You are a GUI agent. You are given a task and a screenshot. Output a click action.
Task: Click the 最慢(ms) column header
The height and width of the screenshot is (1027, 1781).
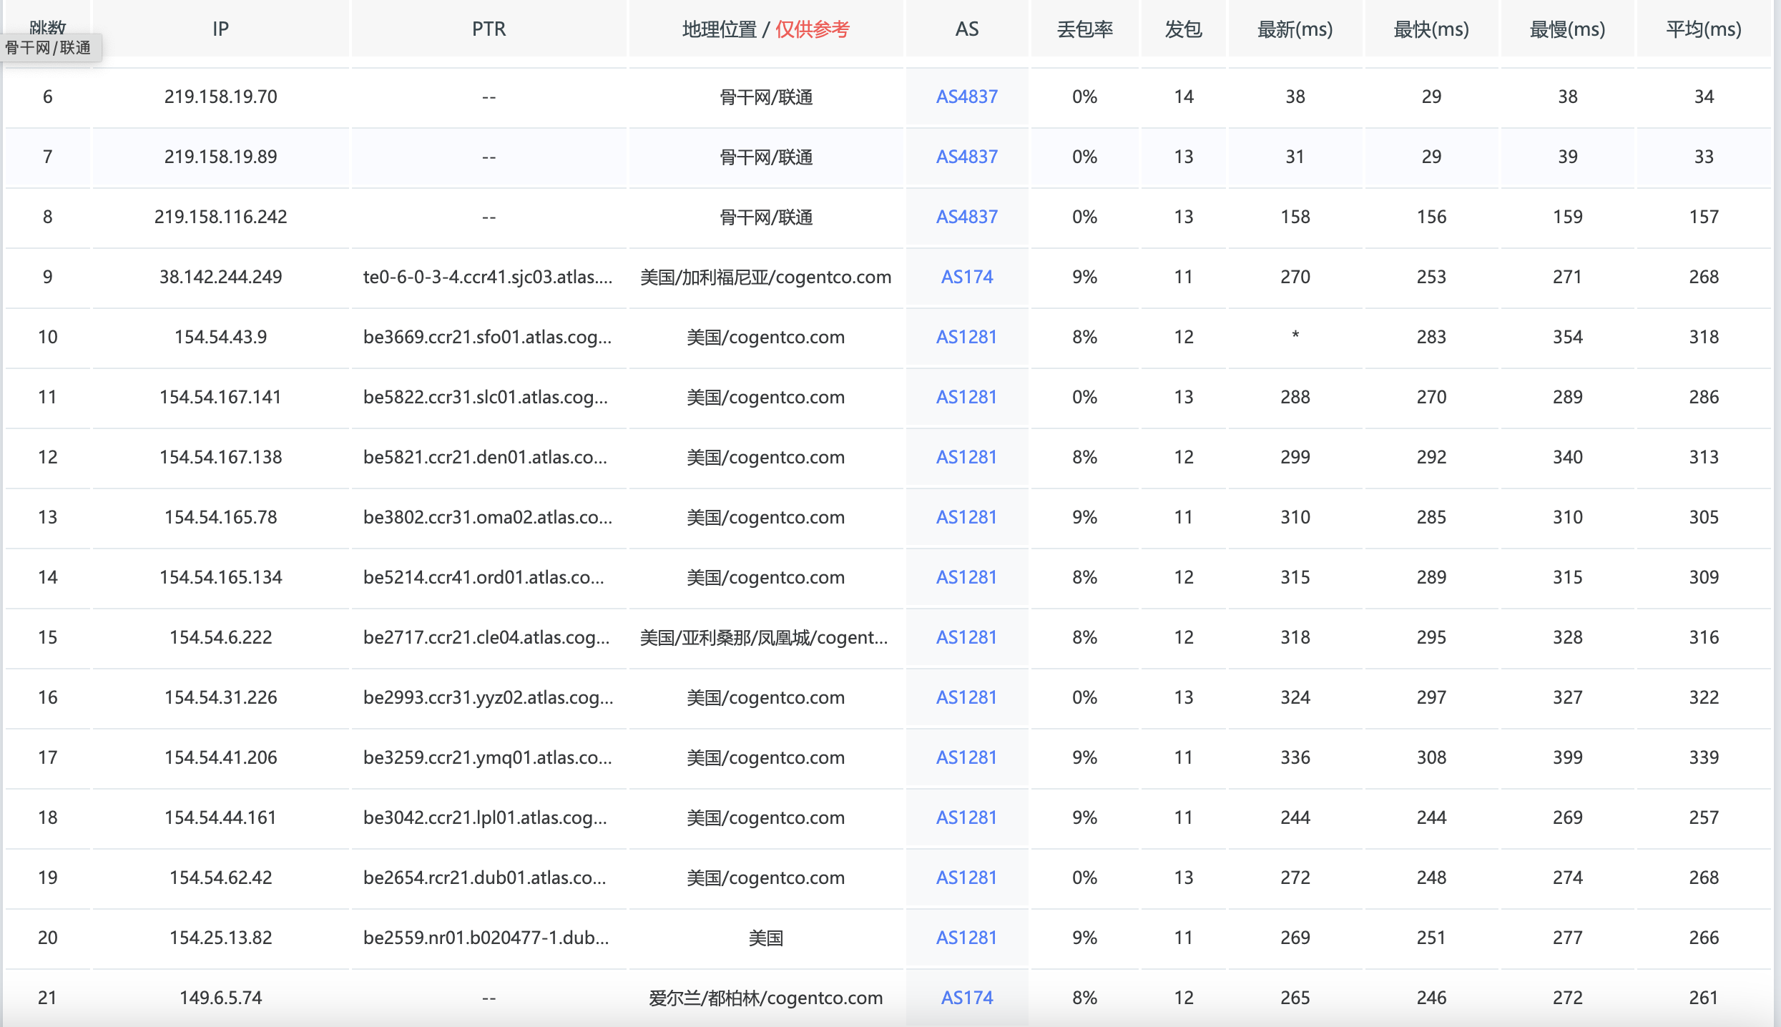pos(1567,29)
